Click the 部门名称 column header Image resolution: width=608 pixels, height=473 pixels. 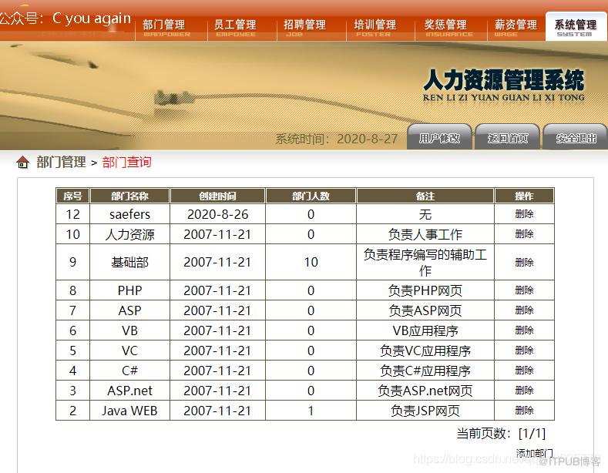pyautogui.click(x=130, y=196)
